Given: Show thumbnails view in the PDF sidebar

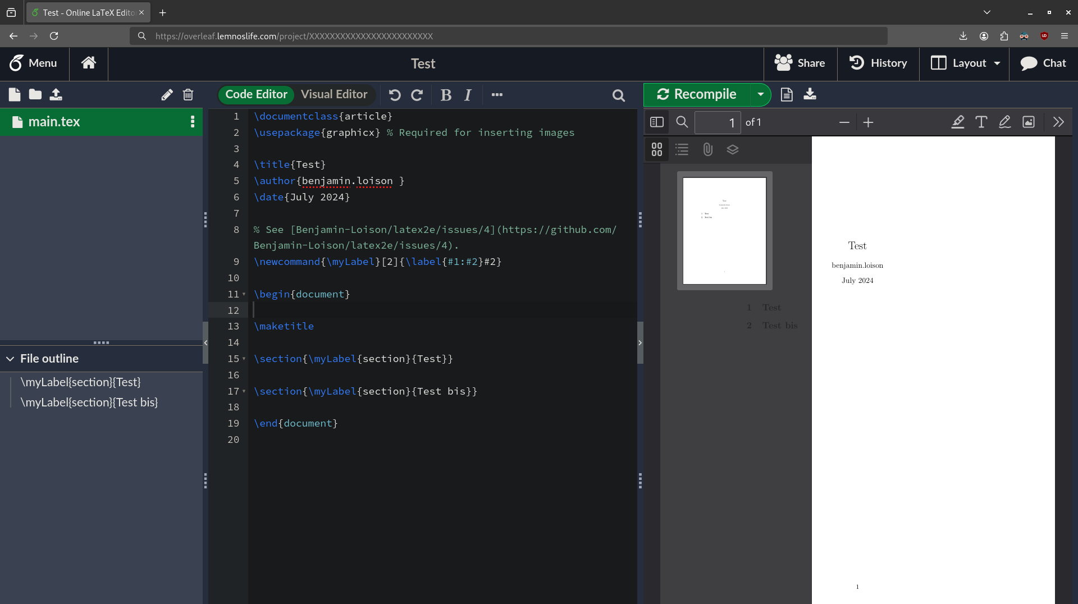Looking at the screenshot, I should pos(657,149).
